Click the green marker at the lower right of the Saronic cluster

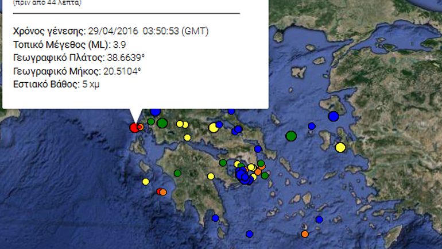pyautogui.click(x=265, y=175)
